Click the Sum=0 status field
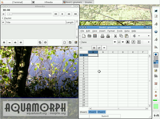The height and width of the screenshot is (119, 160). 105,116
